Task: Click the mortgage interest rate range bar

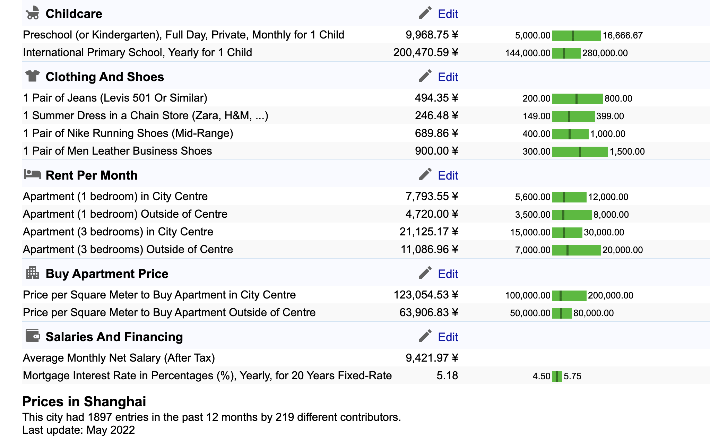Action: pos(557,376)
